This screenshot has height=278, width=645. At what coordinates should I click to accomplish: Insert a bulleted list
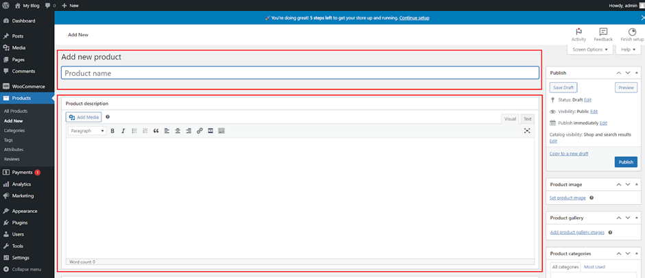134,131
